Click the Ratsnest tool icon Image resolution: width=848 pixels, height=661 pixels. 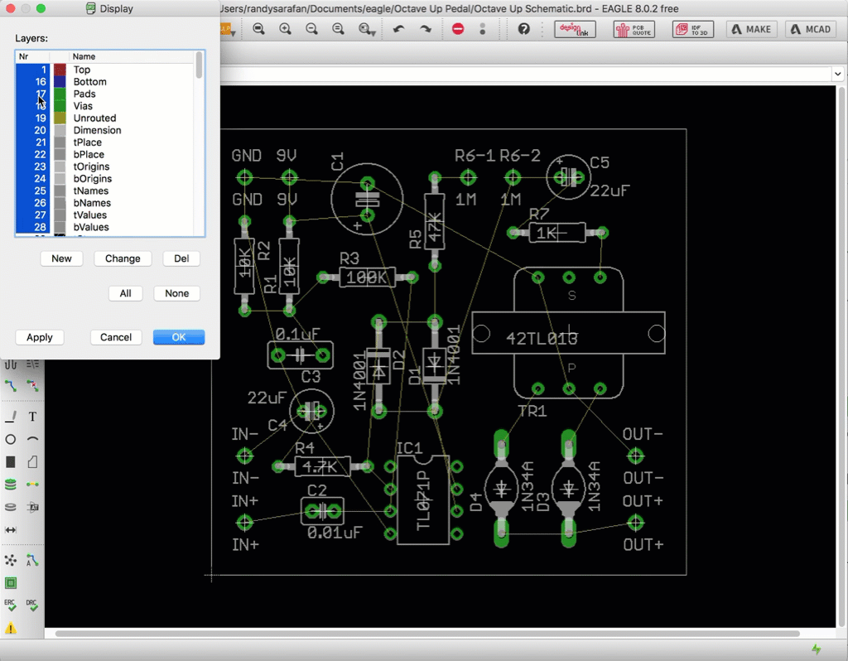tap(10, 561)
